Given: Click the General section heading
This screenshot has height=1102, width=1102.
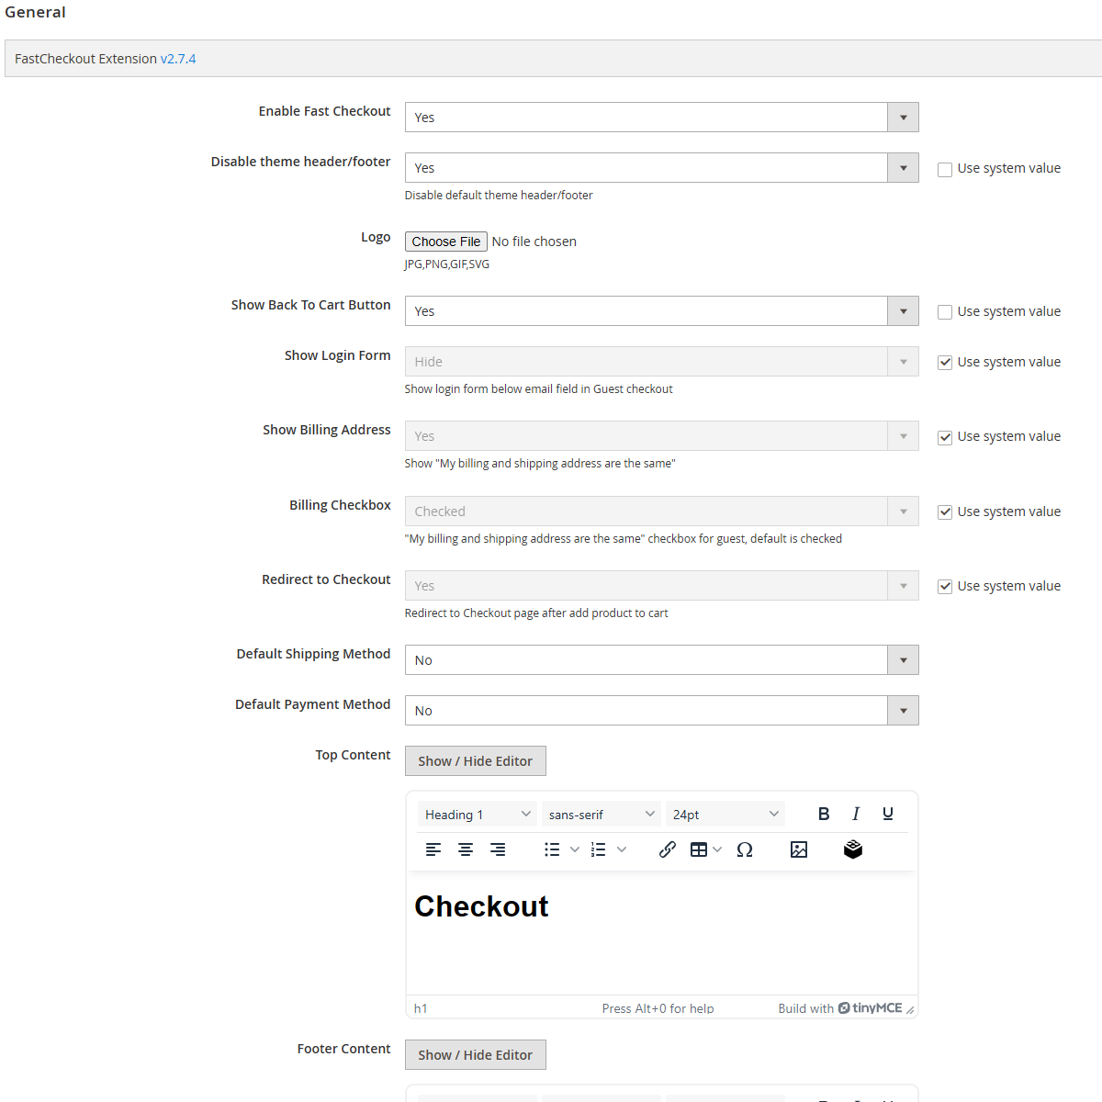Looking at the screenshot, I should [35, 12].
